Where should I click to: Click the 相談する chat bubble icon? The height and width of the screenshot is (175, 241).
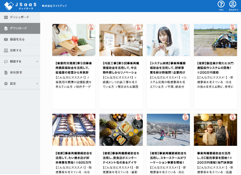point(6,62)
